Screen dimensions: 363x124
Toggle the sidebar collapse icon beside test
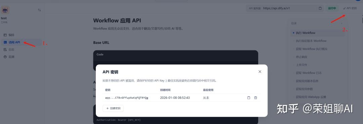pyautogui.click(x=39, y=10)
